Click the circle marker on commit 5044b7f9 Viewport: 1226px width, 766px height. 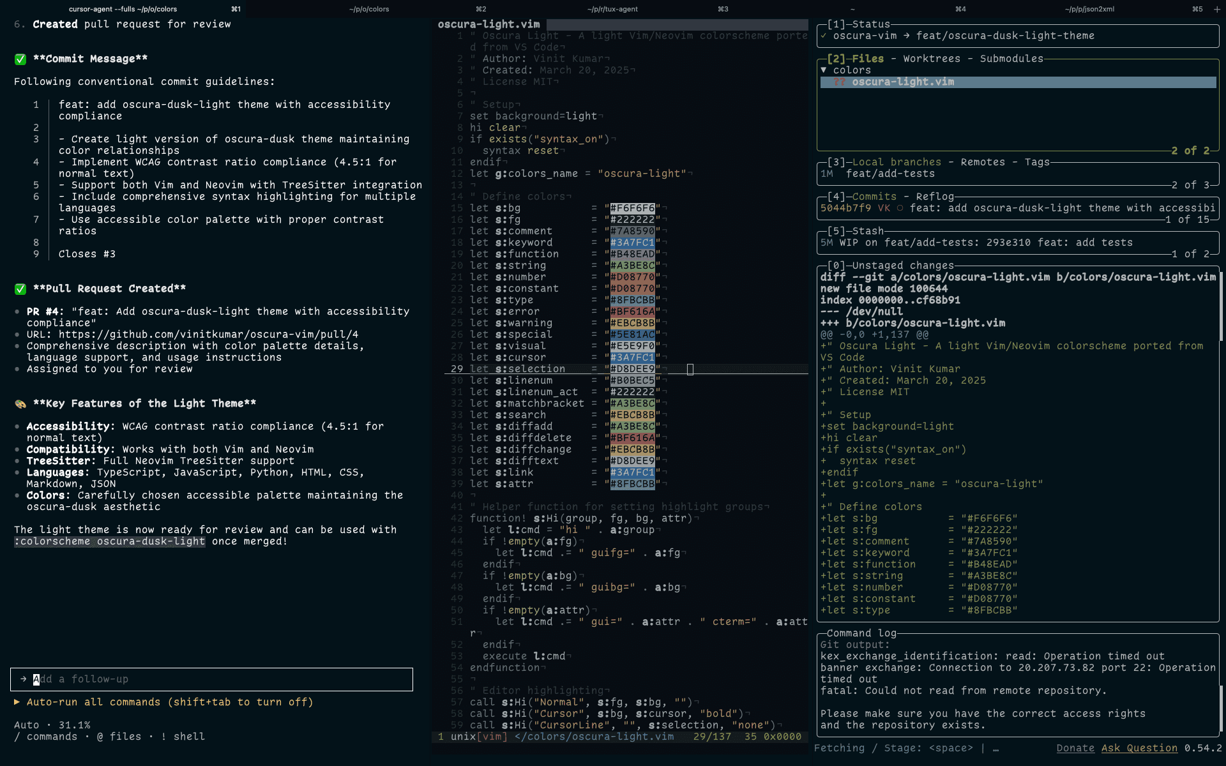coord(900,208)
